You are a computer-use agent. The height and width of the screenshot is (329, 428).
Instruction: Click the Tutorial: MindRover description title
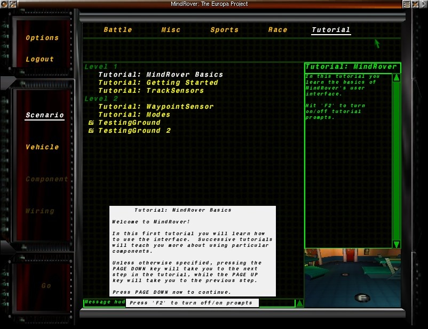point(352,67)
